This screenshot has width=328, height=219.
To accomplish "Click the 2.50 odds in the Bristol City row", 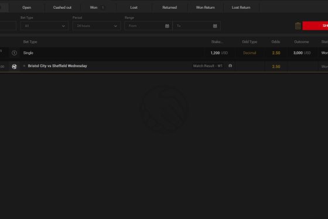I will [276, 67].
